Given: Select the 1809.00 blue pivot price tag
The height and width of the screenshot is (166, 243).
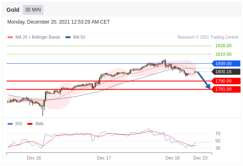Looking at the screenshot, I should 226,63.
